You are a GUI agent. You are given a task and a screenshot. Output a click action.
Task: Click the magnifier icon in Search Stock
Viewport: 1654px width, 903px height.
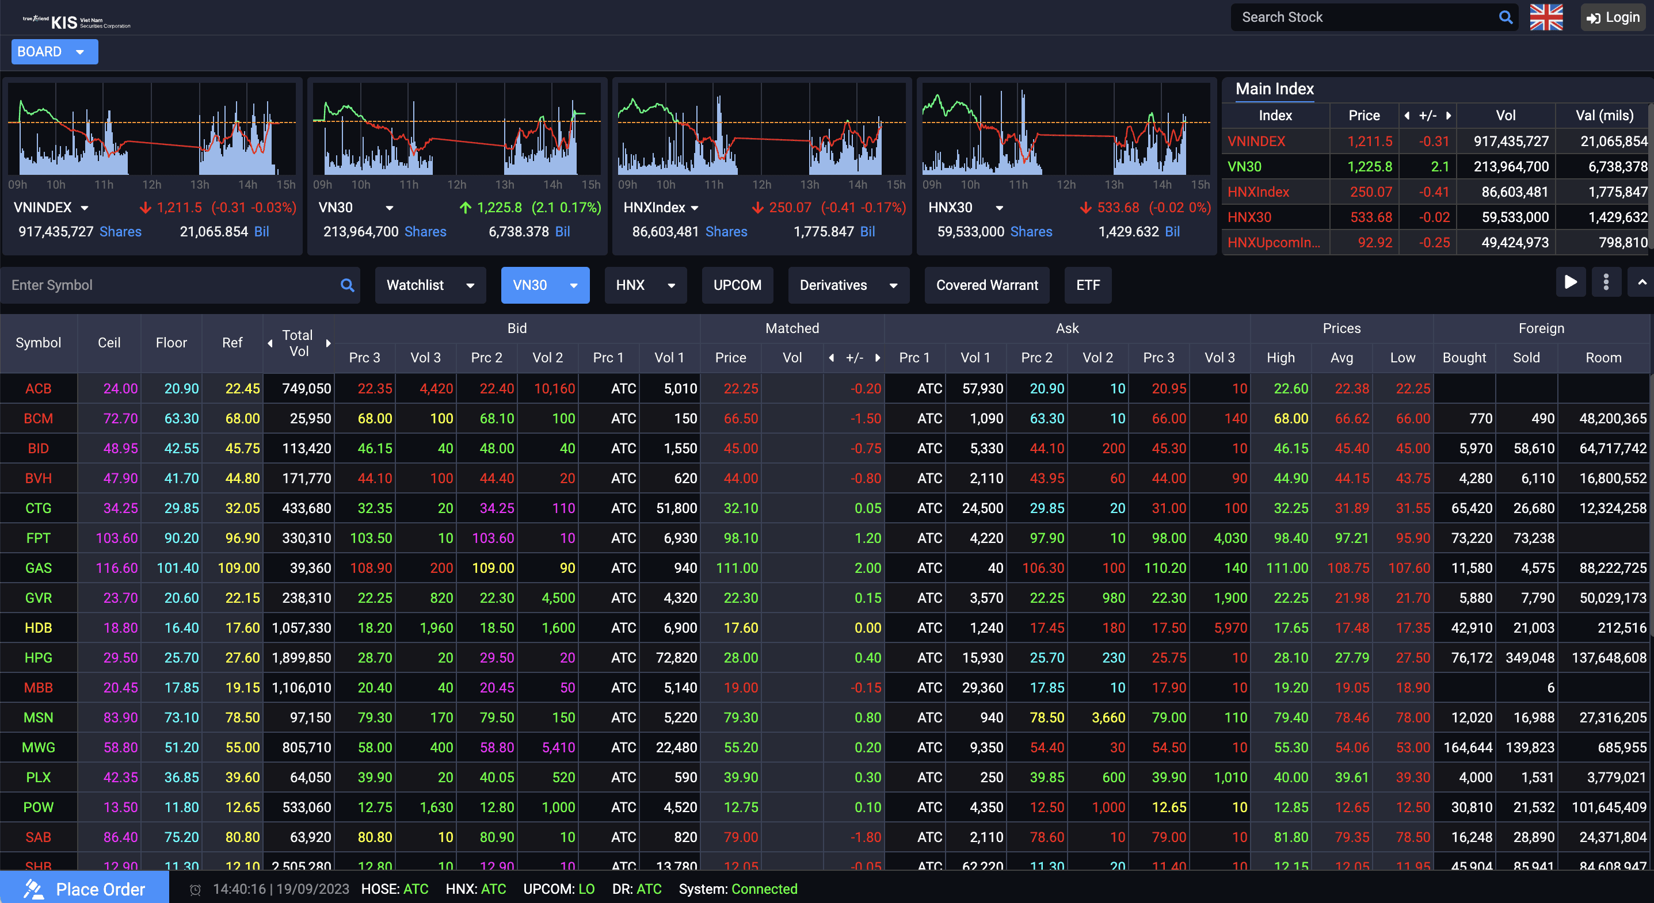pyautogui.click(x=1505, y=17)
